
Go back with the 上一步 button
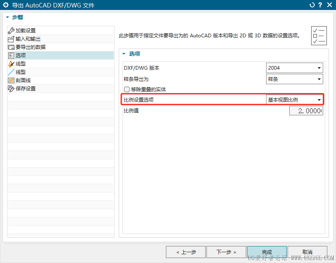[186, 252]
